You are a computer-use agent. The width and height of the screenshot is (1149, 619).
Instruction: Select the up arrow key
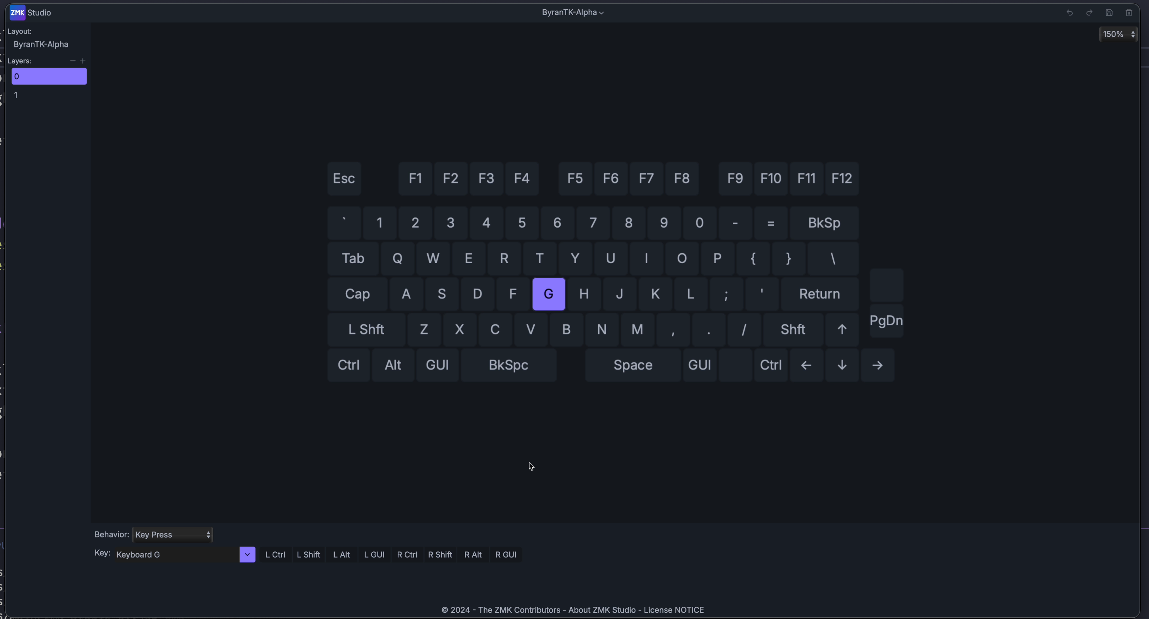(x=842, y=330)
